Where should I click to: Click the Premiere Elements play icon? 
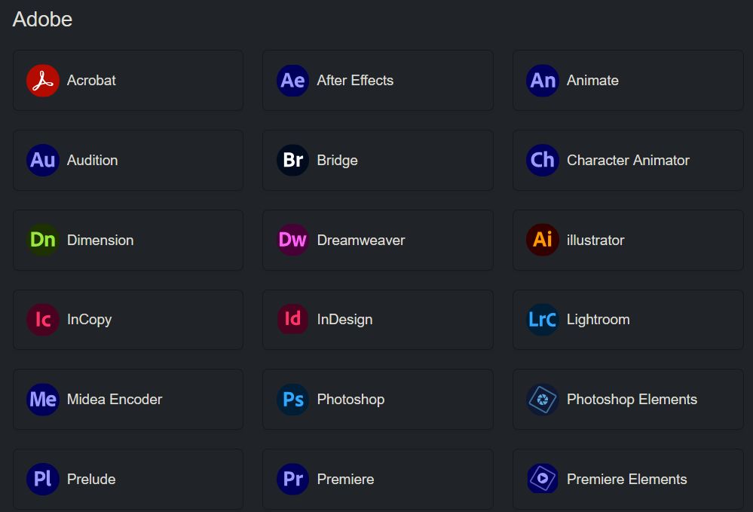543,480
